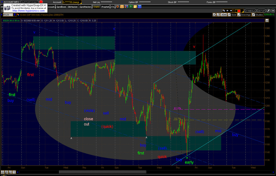276x176 pixels.
Task: Expand the symbol history dropdown arrow
Action: point(15,15)
